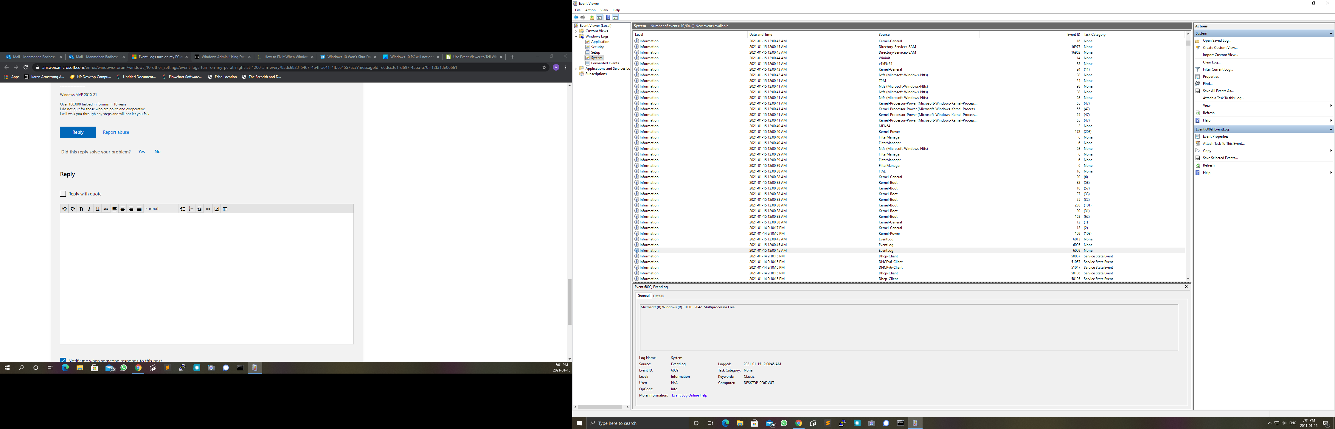Viewport: 1335px width, 429px height.
Task: Collapse the System section in Actions pane
Action: click(x=1330, y=33)
